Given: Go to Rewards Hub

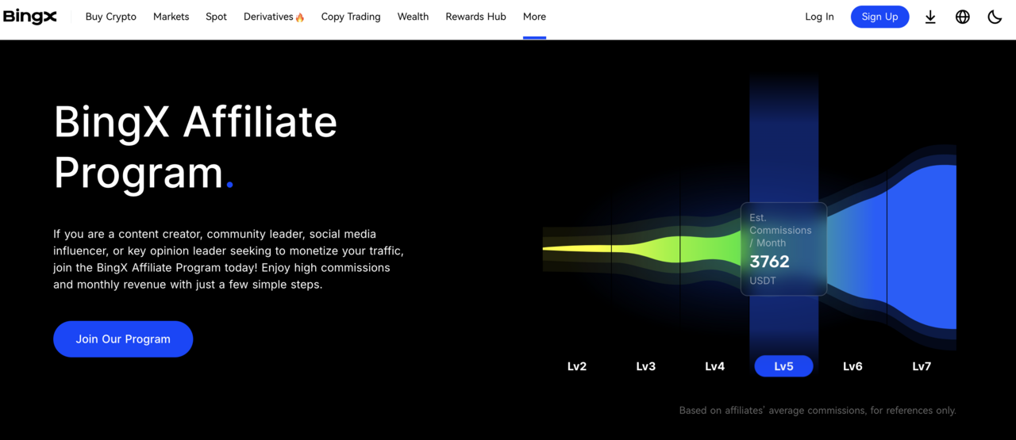Looking at the screenshot, I should pos(476,17).
